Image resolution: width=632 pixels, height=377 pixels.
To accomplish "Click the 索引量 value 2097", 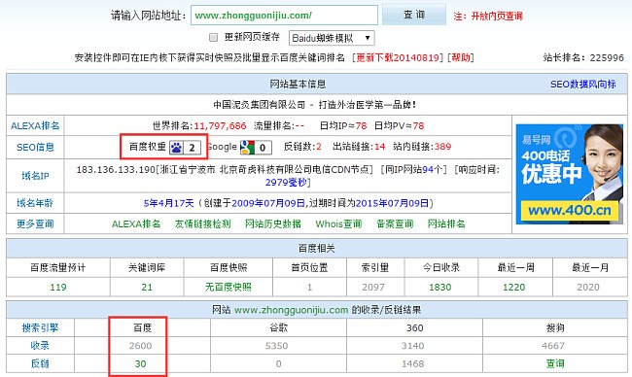I will [373, 288].
